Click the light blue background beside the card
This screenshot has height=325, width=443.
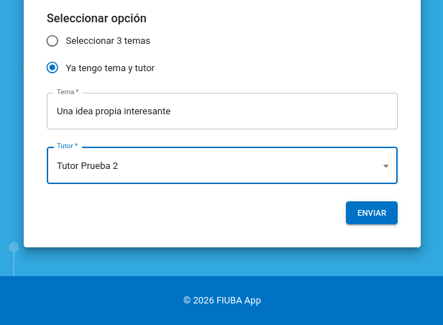coord(431,144)
